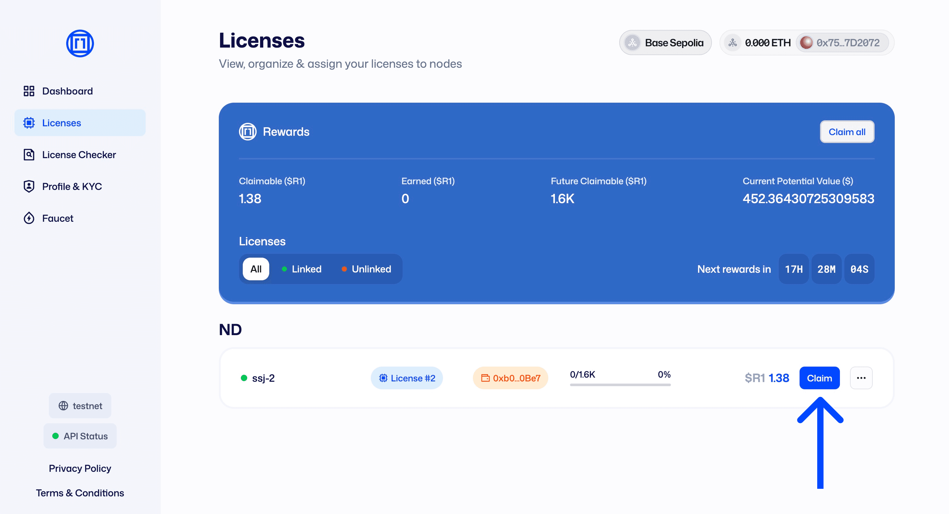Click the 17H countdown box
The width and height of the screenshot is (949, 514).
click(x=794, y=269)
